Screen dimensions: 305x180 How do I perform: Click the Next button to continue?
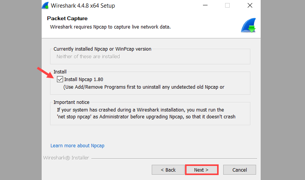[201, 170]
